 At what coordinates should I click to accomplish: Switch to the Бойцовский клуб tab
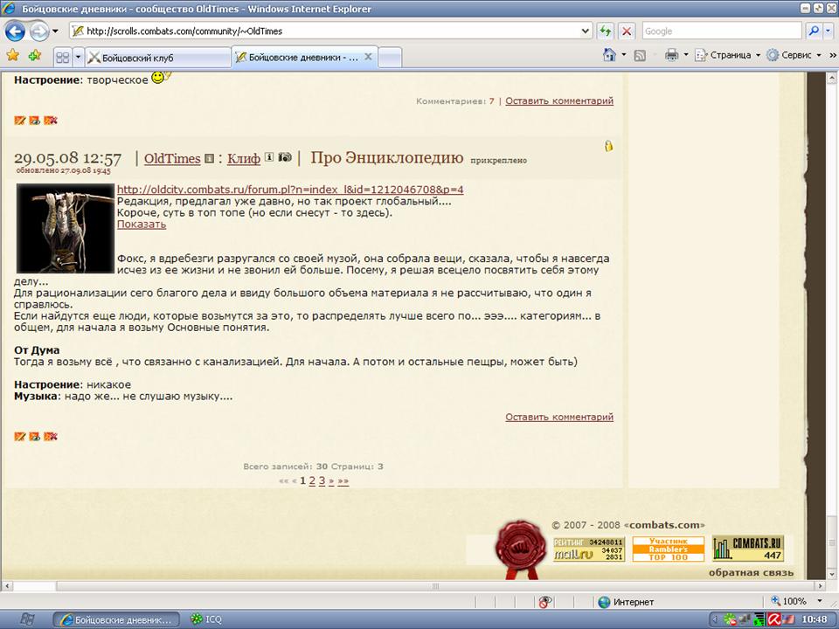click(x=157, y=58)
